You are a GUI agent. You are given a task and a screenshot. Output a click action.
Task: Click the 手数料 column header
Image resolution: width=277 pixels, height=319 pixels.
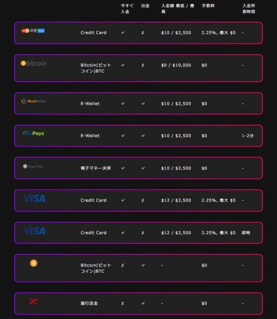tap(208, 6)
